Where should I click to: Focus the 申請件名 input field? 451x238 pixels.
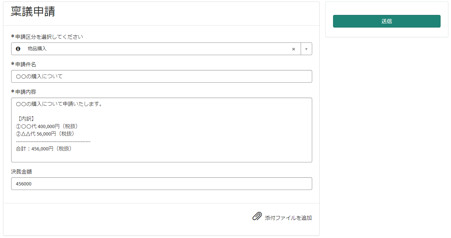click(161, 76)
